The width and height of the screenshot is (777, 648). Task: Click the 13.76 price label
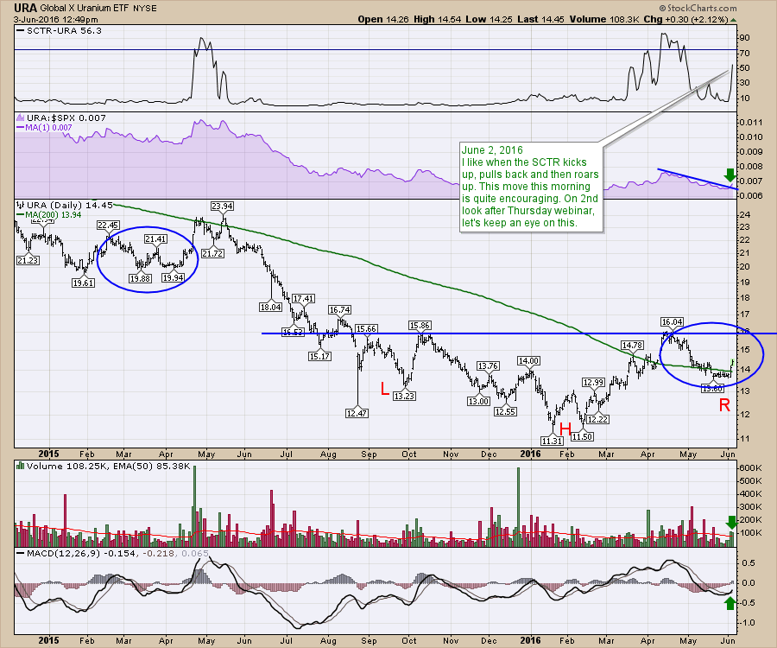488,365
